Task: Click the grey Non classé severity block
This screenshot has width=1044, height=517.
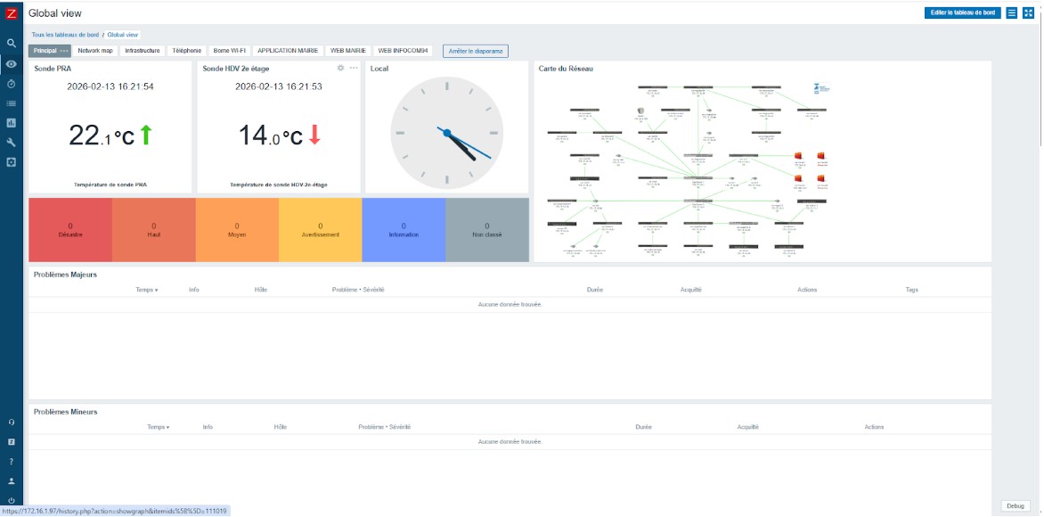Action: (486, 230)
